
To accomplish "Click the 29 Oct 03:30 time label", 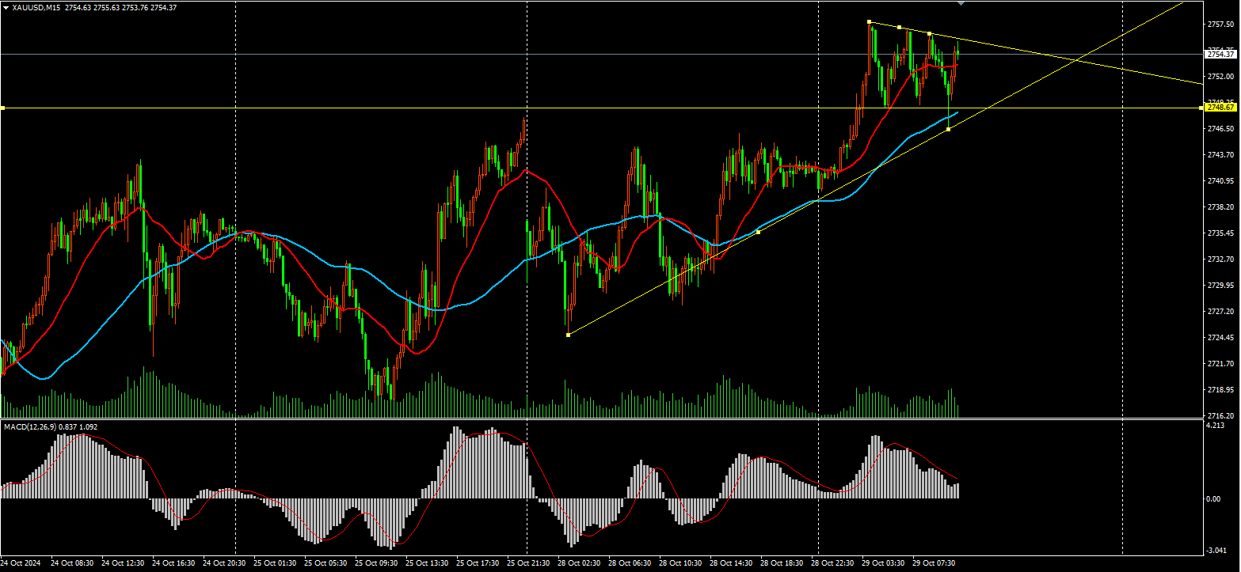I will 883,563.
